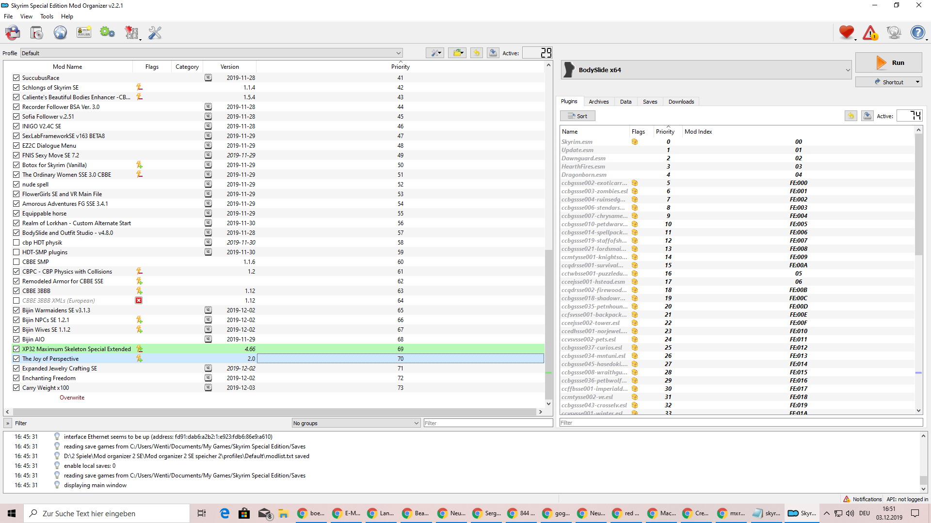Create plugin list backup icon
The height and width of the screenshot is (523, 931).
867,116
